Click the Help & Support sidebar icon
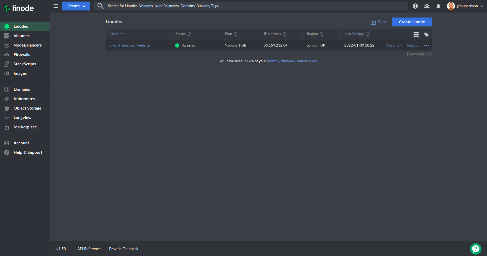 (7, 152)
